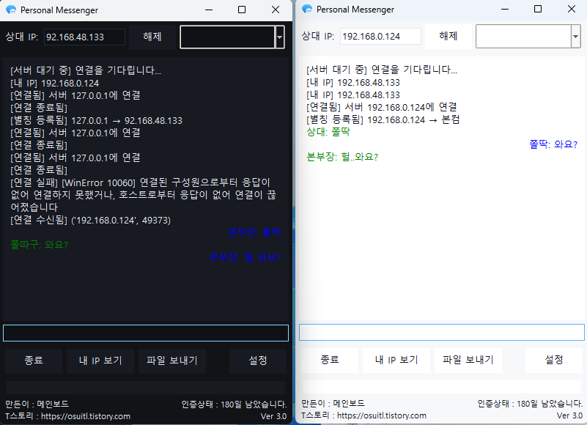Click 내 IP 보기 in light window
This screenshot has width=587, height=425.
(x=396, y=360)
